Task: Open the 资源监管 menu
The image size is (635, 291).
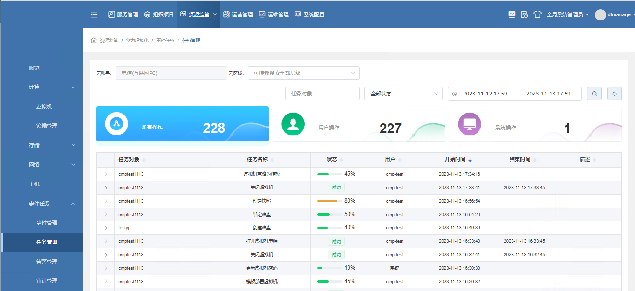Action: click(198, 14)
